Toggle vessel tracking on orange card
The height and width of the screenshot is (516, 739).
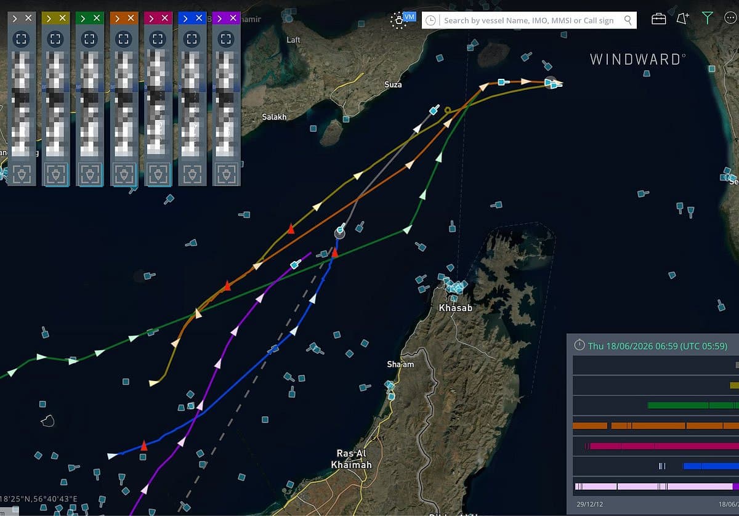pyautogui.click(x=124, y=174)
